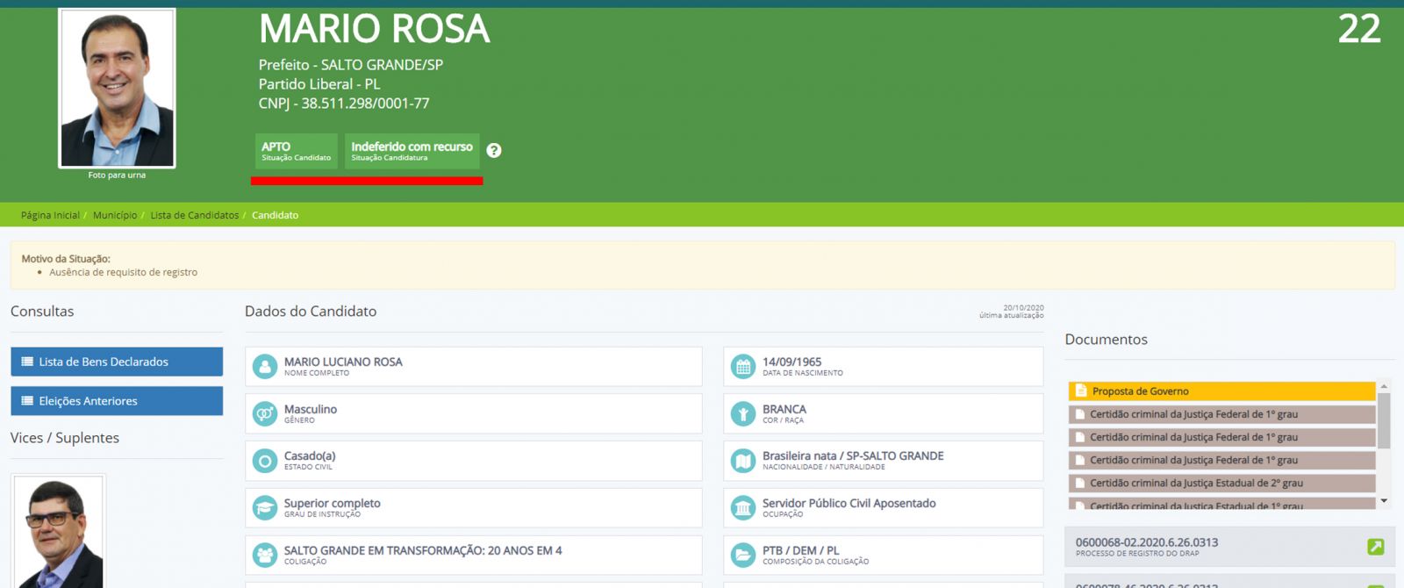Viewport: 1404px width, 588px height.
Task: Click the folder icon beside PTB / DEM / PL
Action: click(x=743, y=555)
